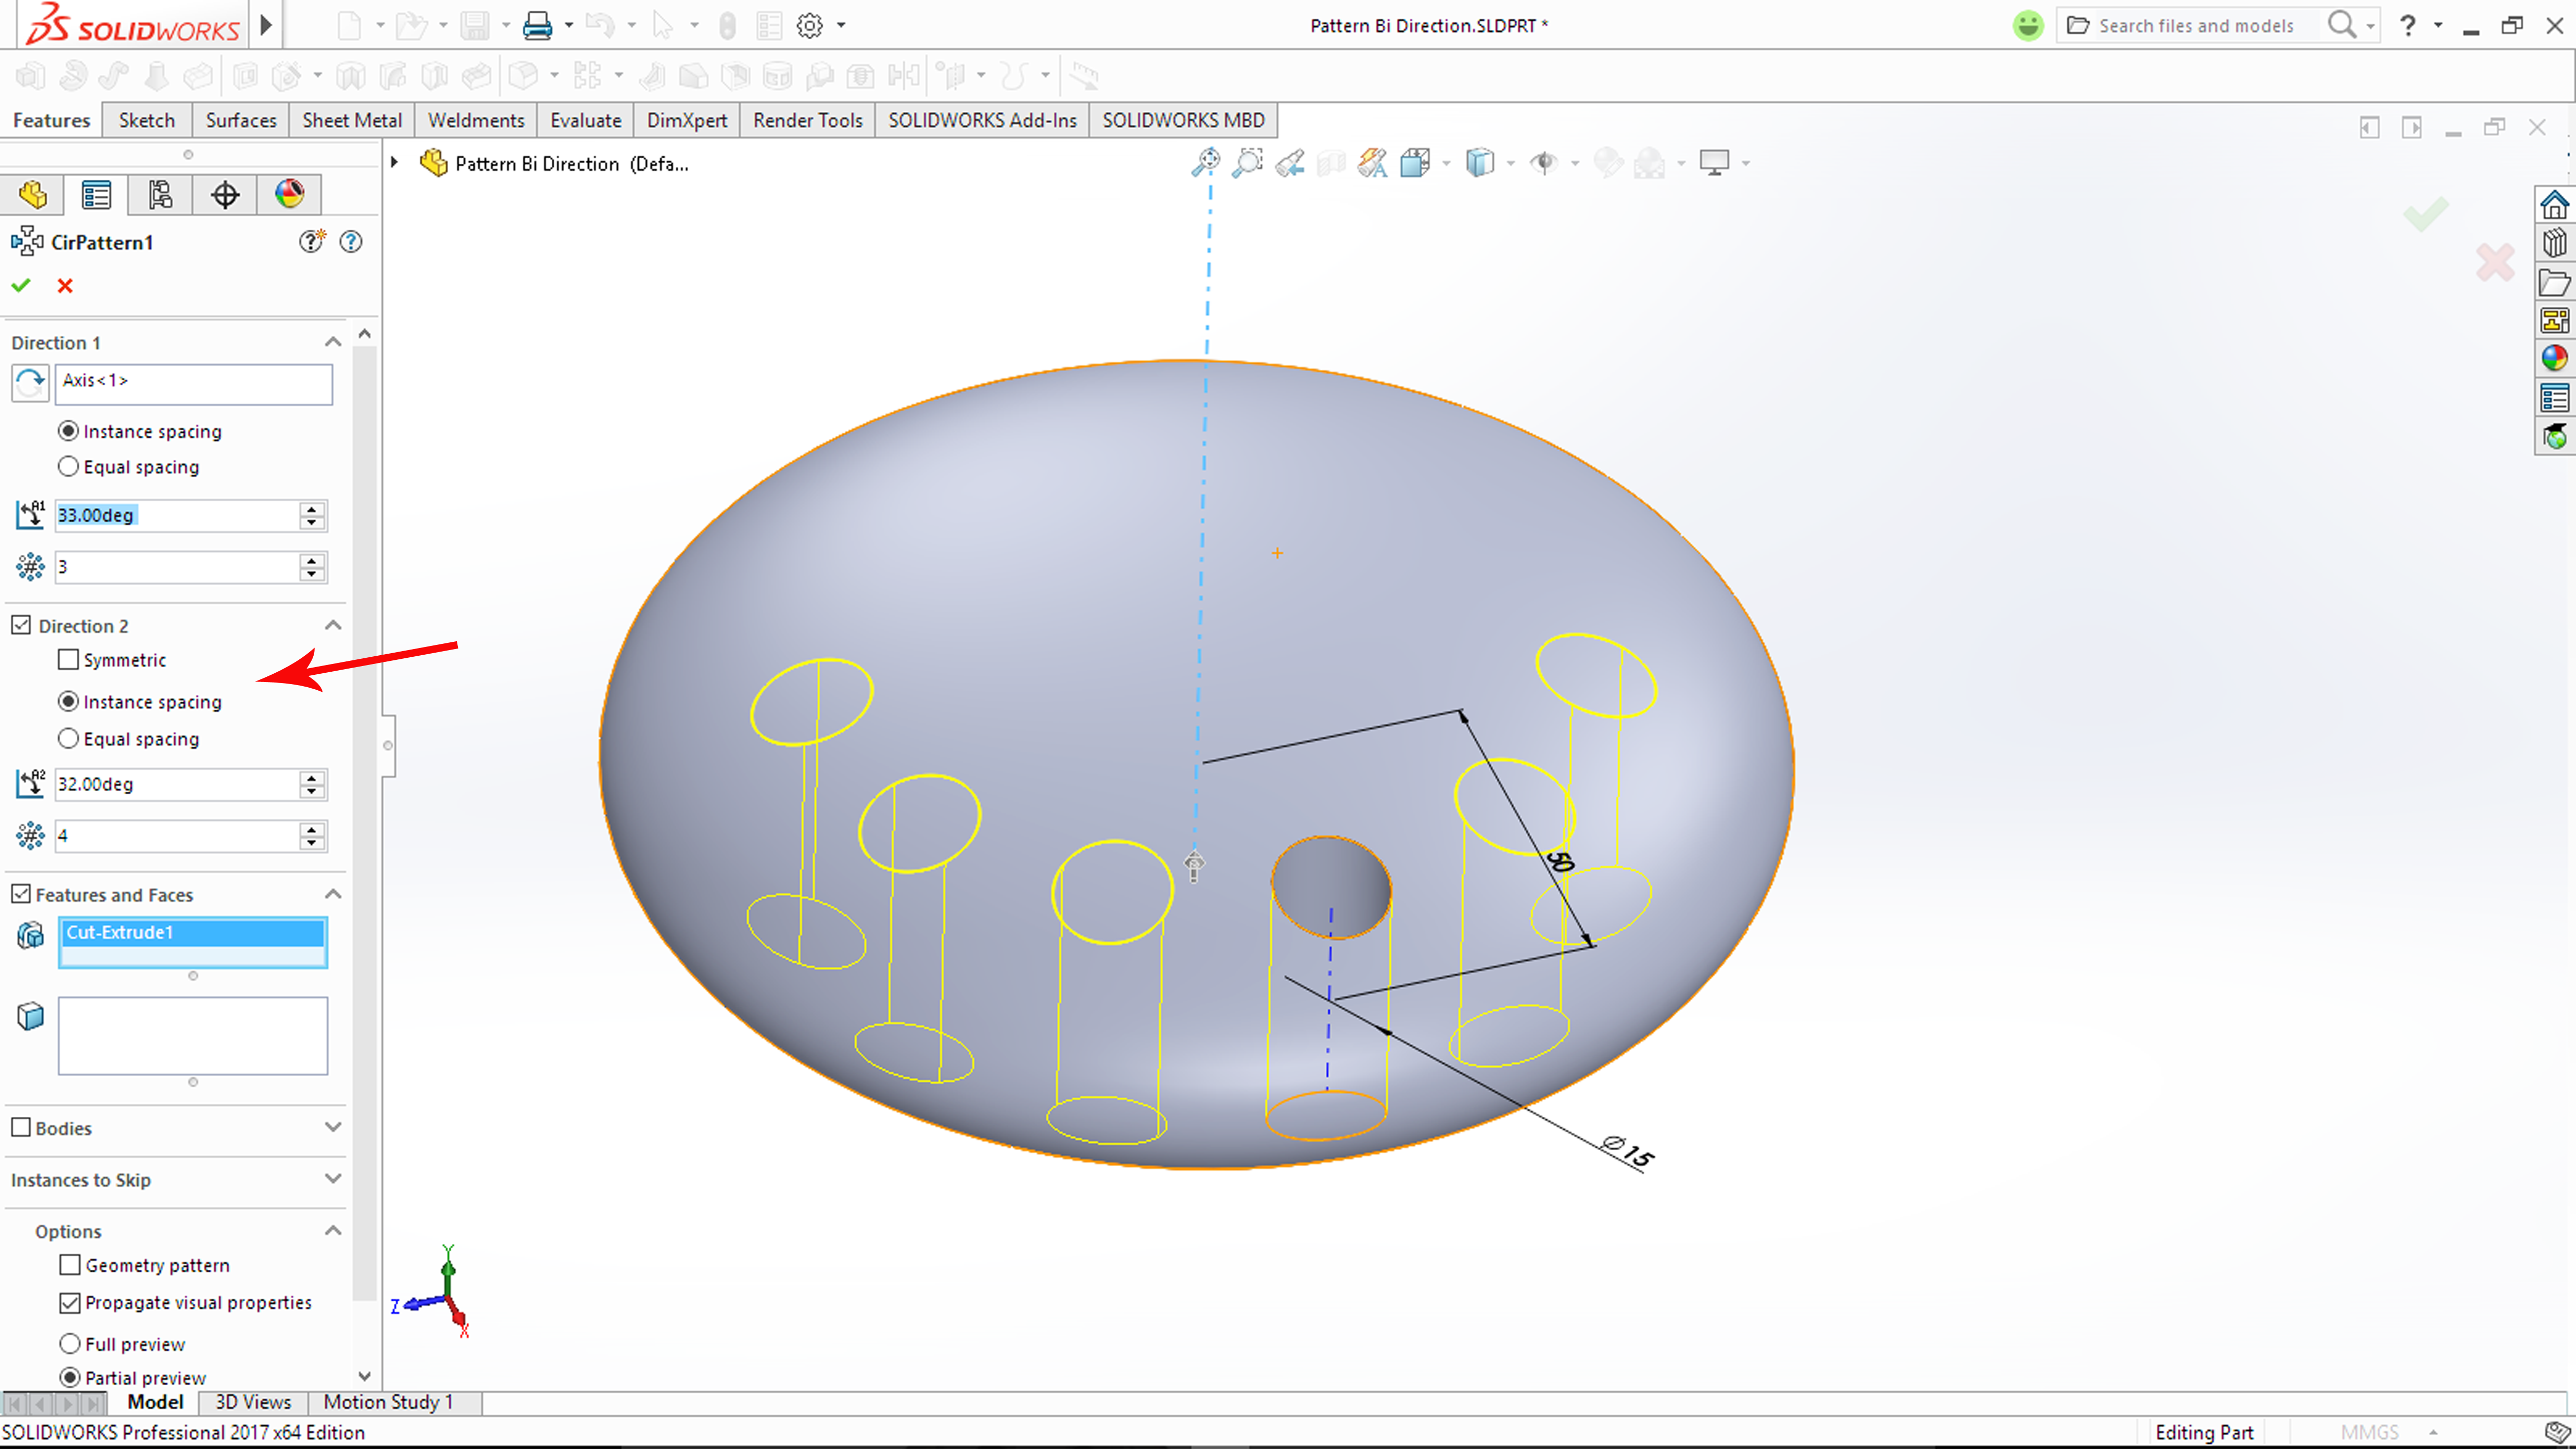Open the Options gear icon

click(810, 26)
